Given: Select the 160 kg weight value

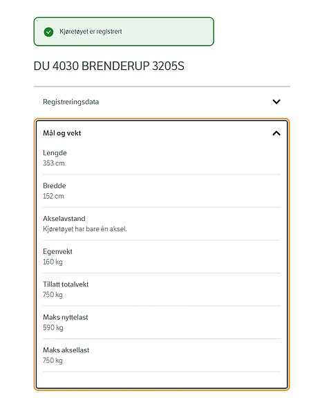Looking at the screenshot, I should pos(53,262).
